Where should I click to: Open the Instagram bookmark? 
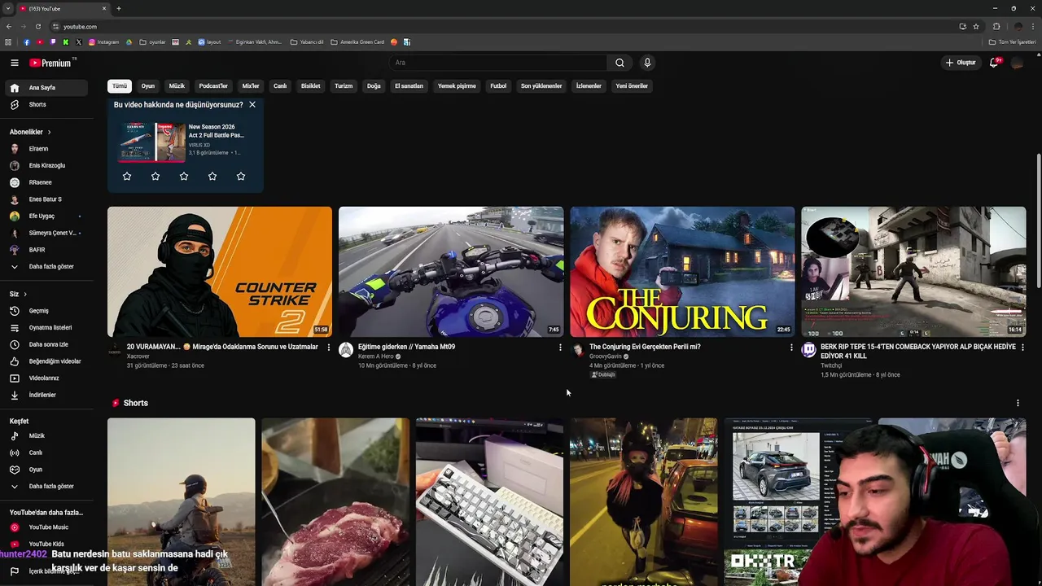[103, 42]
